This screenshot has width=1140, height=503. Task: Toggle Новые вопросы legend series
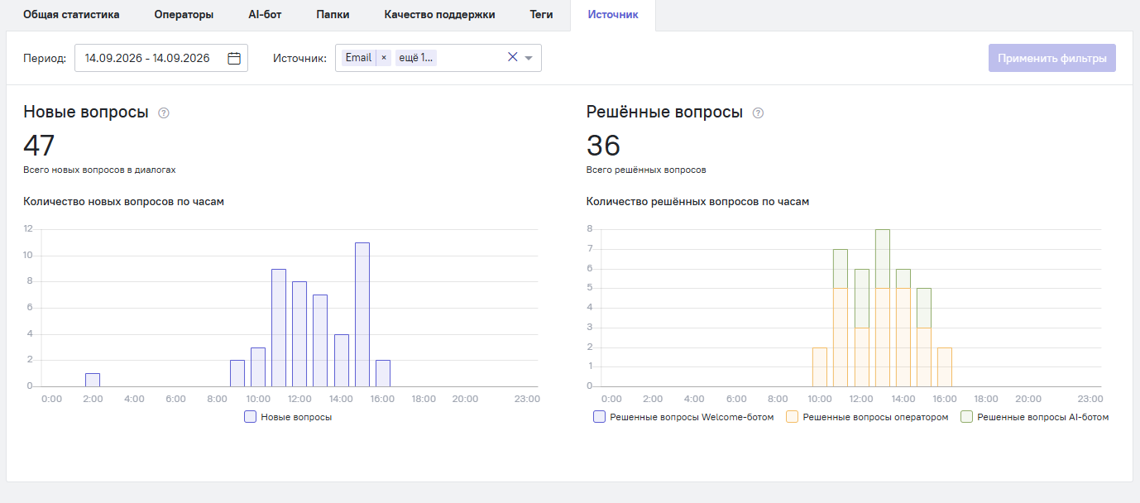[x=288, y=418]
